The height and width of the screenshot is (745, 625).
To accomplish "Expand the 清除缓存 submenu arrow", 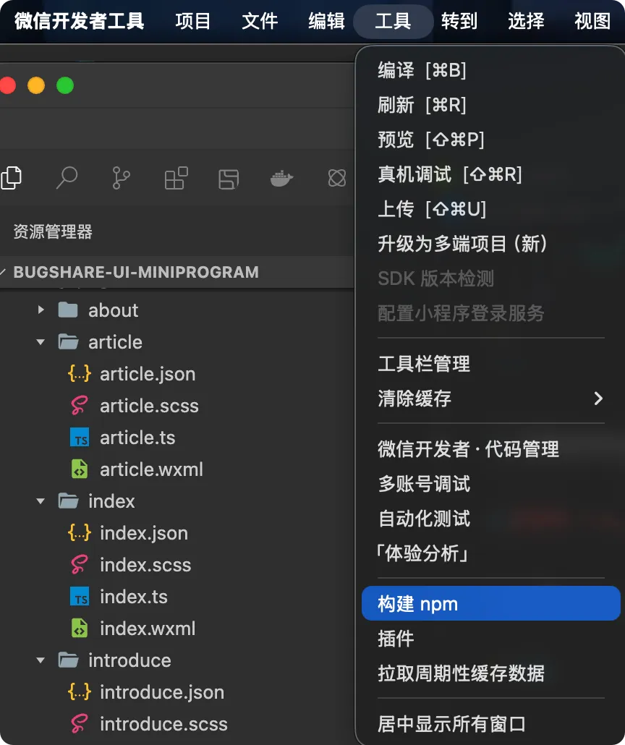I will tap(598, 398).
